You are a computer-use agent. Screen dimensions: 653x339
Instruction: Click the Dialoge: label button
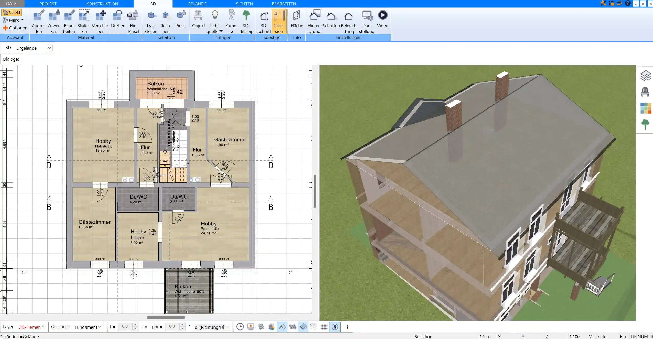(x=11, y=59)
